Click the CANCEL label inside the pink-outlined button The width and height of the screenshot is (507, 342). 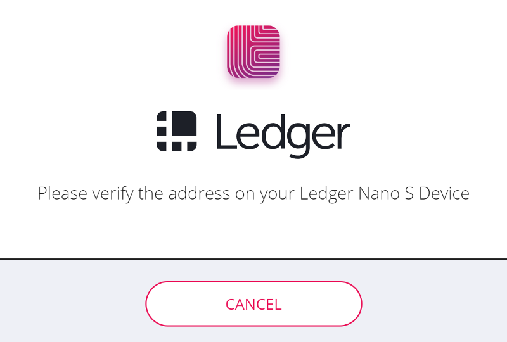(253, 305)
